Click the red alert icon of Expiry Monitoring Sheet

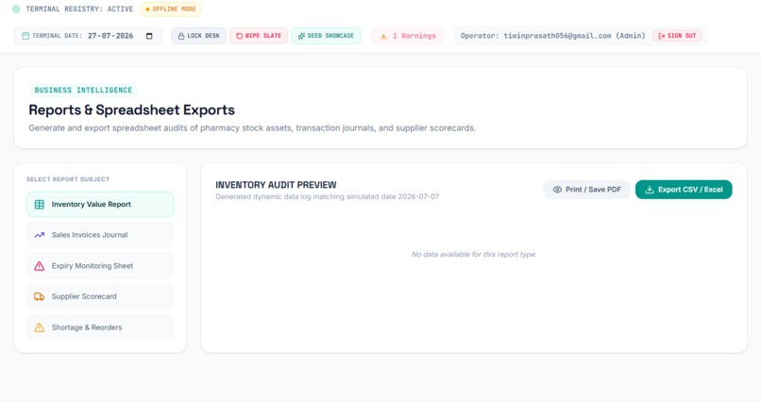click(x=40, y=266)
